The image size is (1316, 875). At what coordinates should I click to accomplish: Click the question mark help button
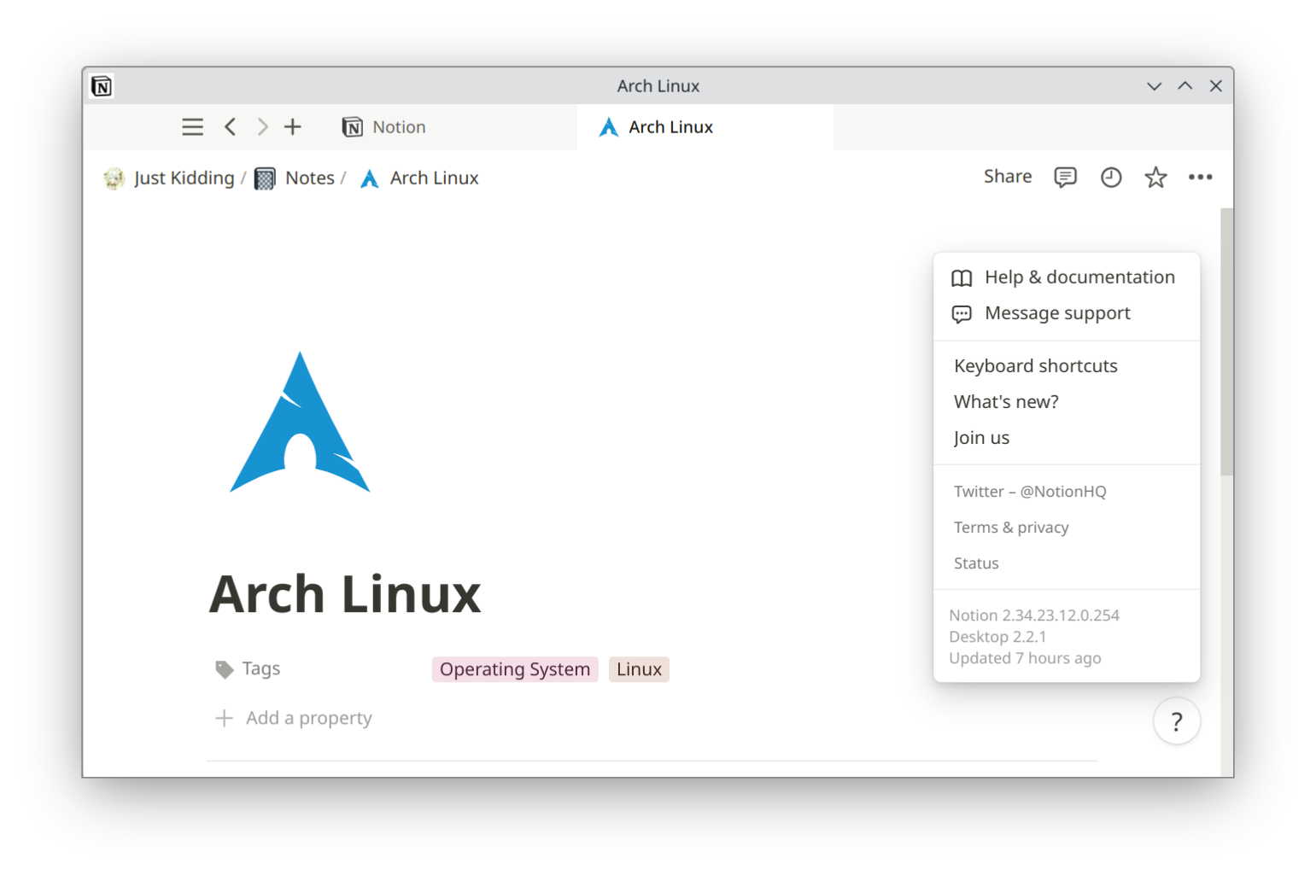(1177, 721)
